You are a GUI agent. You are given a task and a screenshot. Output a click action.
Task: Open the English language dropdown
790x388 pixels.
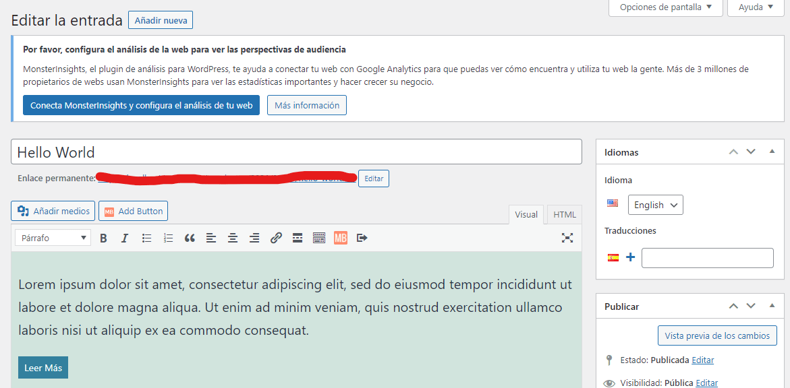point(655,205)
